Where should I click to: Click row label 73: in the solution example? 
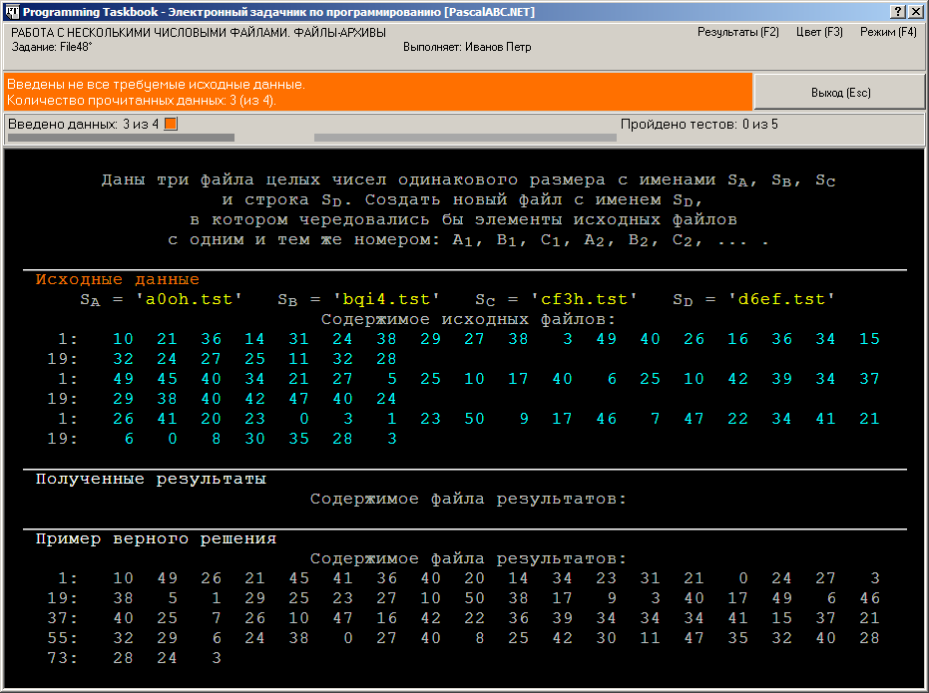click(62, 658)
